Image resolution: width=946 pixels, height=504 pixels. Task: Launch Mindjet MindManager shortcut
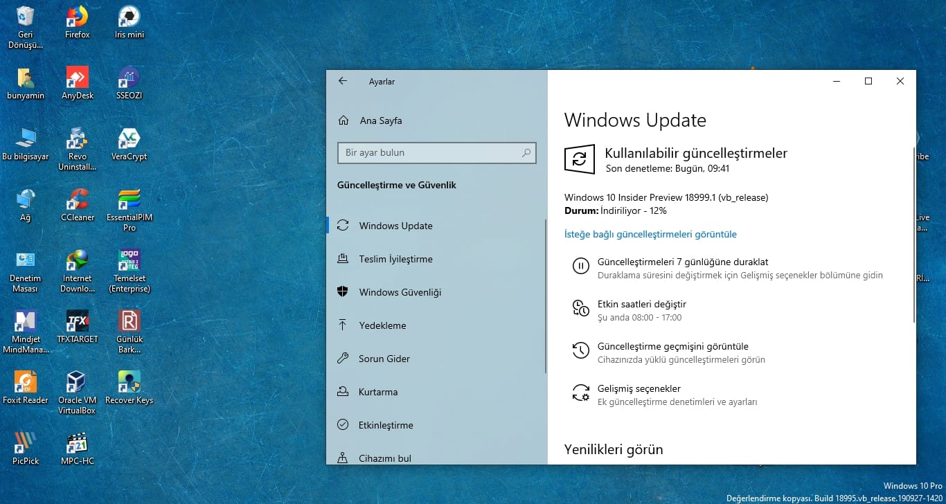(26, 332)
